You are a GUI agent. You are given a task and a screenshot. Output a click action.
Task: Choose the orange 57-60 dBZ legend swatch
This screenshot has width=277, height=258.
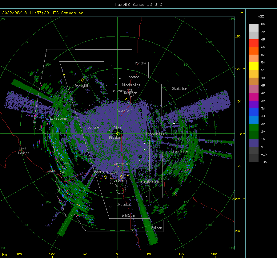(x=254, y=51)
